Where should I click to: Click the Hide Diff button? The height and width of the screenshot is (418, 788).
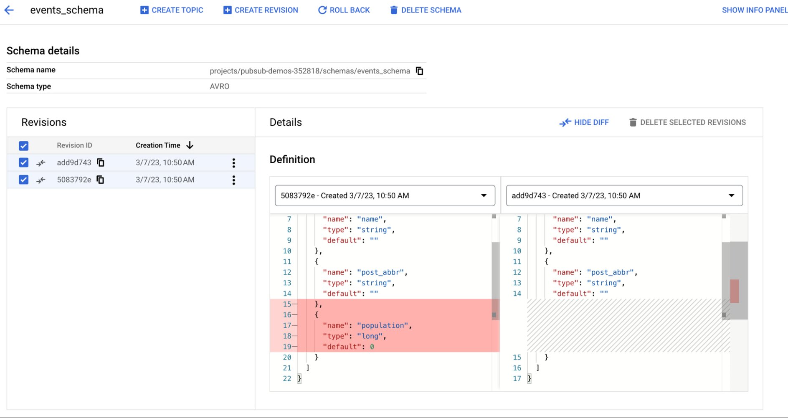coord(584,122)
